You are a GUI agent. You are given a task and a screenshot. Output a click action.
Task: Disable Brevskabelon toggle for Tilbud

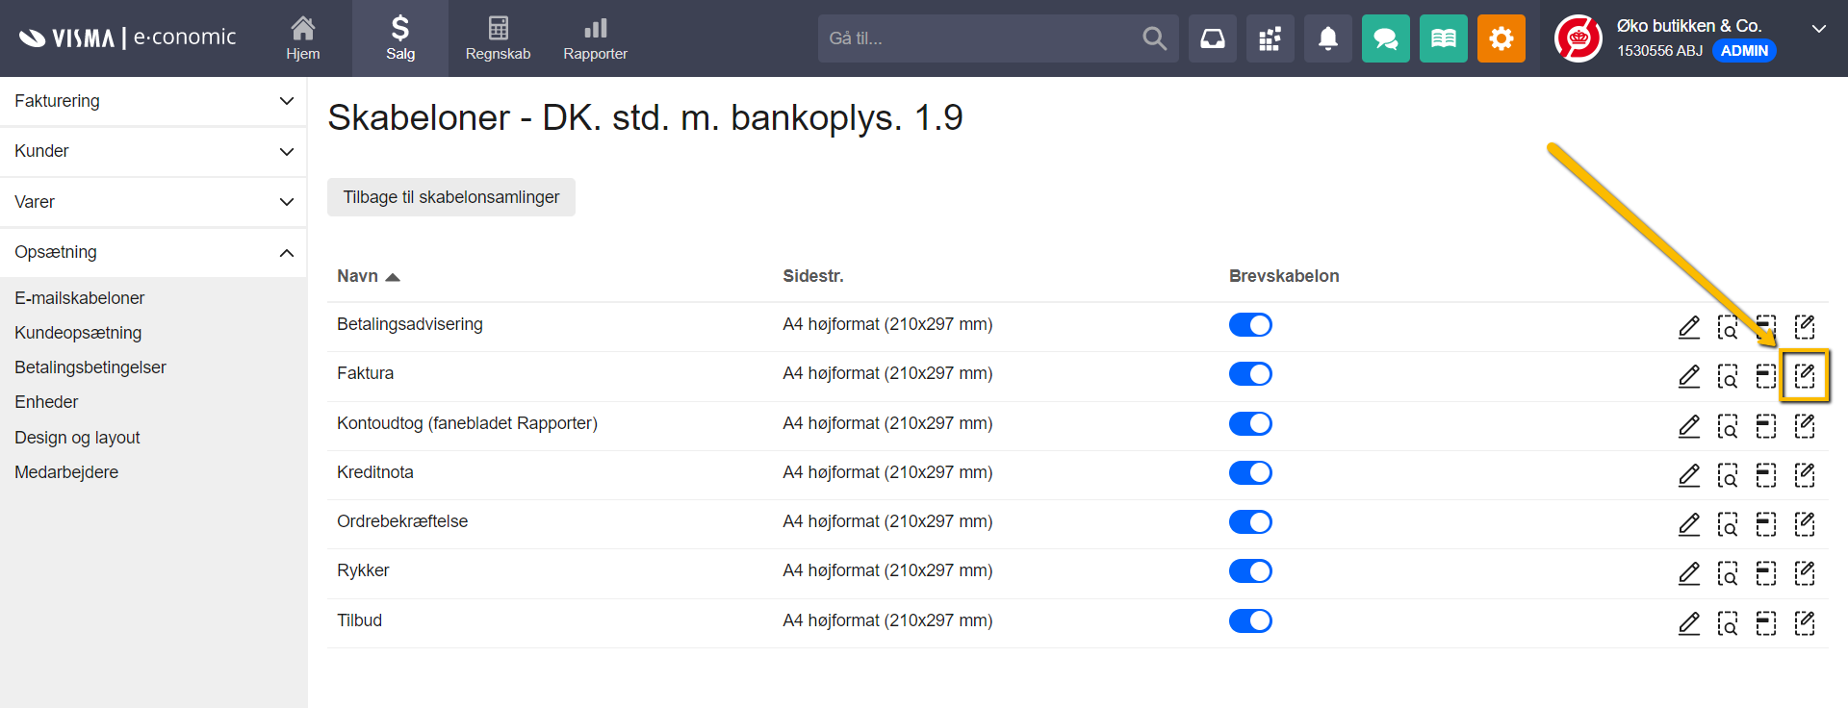click(x=1250, y=621)
